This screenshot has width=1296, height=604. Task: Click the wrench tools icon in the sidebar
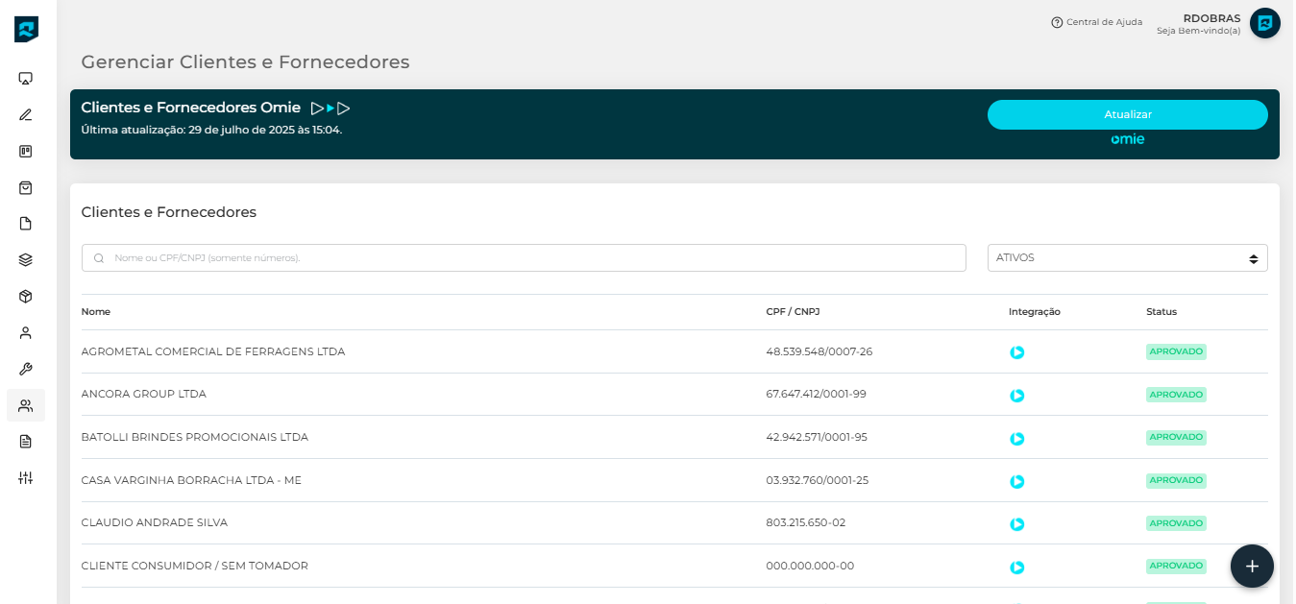(26, 369)
